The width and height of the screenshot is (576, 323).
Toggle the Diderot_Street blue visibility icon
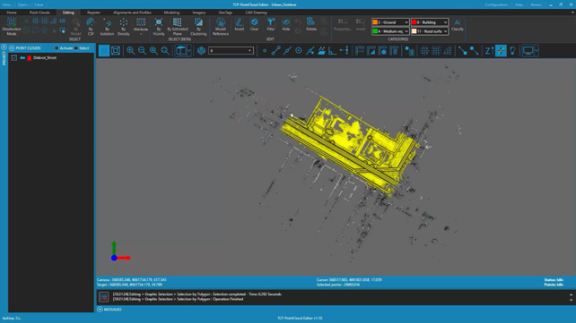(22, 58)
